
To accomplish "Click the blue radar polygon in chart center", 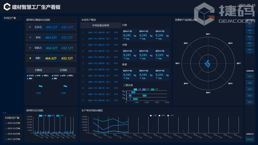I will (207, 64).
